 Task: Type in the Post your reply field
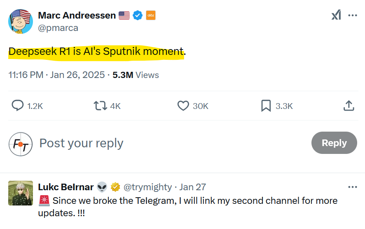tap(165, 143)
